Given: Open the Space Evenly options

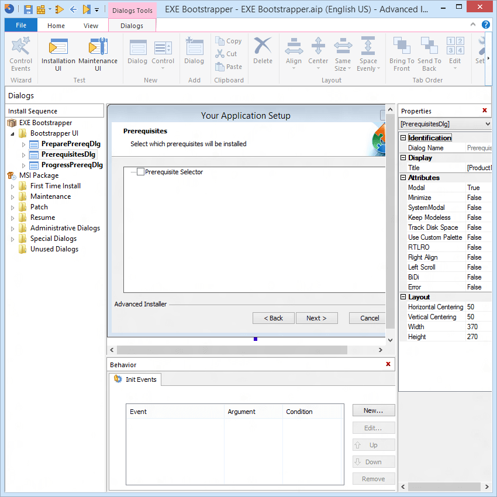Looking at the screenshot, I should tap(368, 54).
